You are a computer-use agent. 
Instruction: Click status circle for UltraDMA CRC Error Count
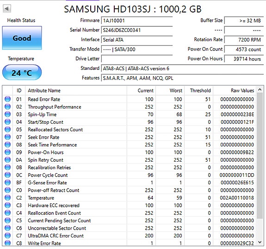(x=7, y=236)
